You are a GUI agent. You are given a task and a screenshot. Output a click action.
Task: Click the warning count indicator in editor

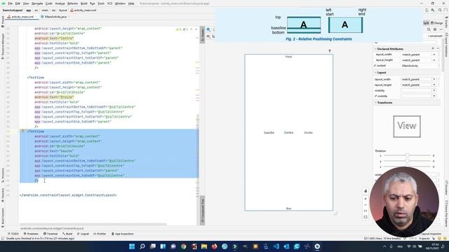[178, 29]
